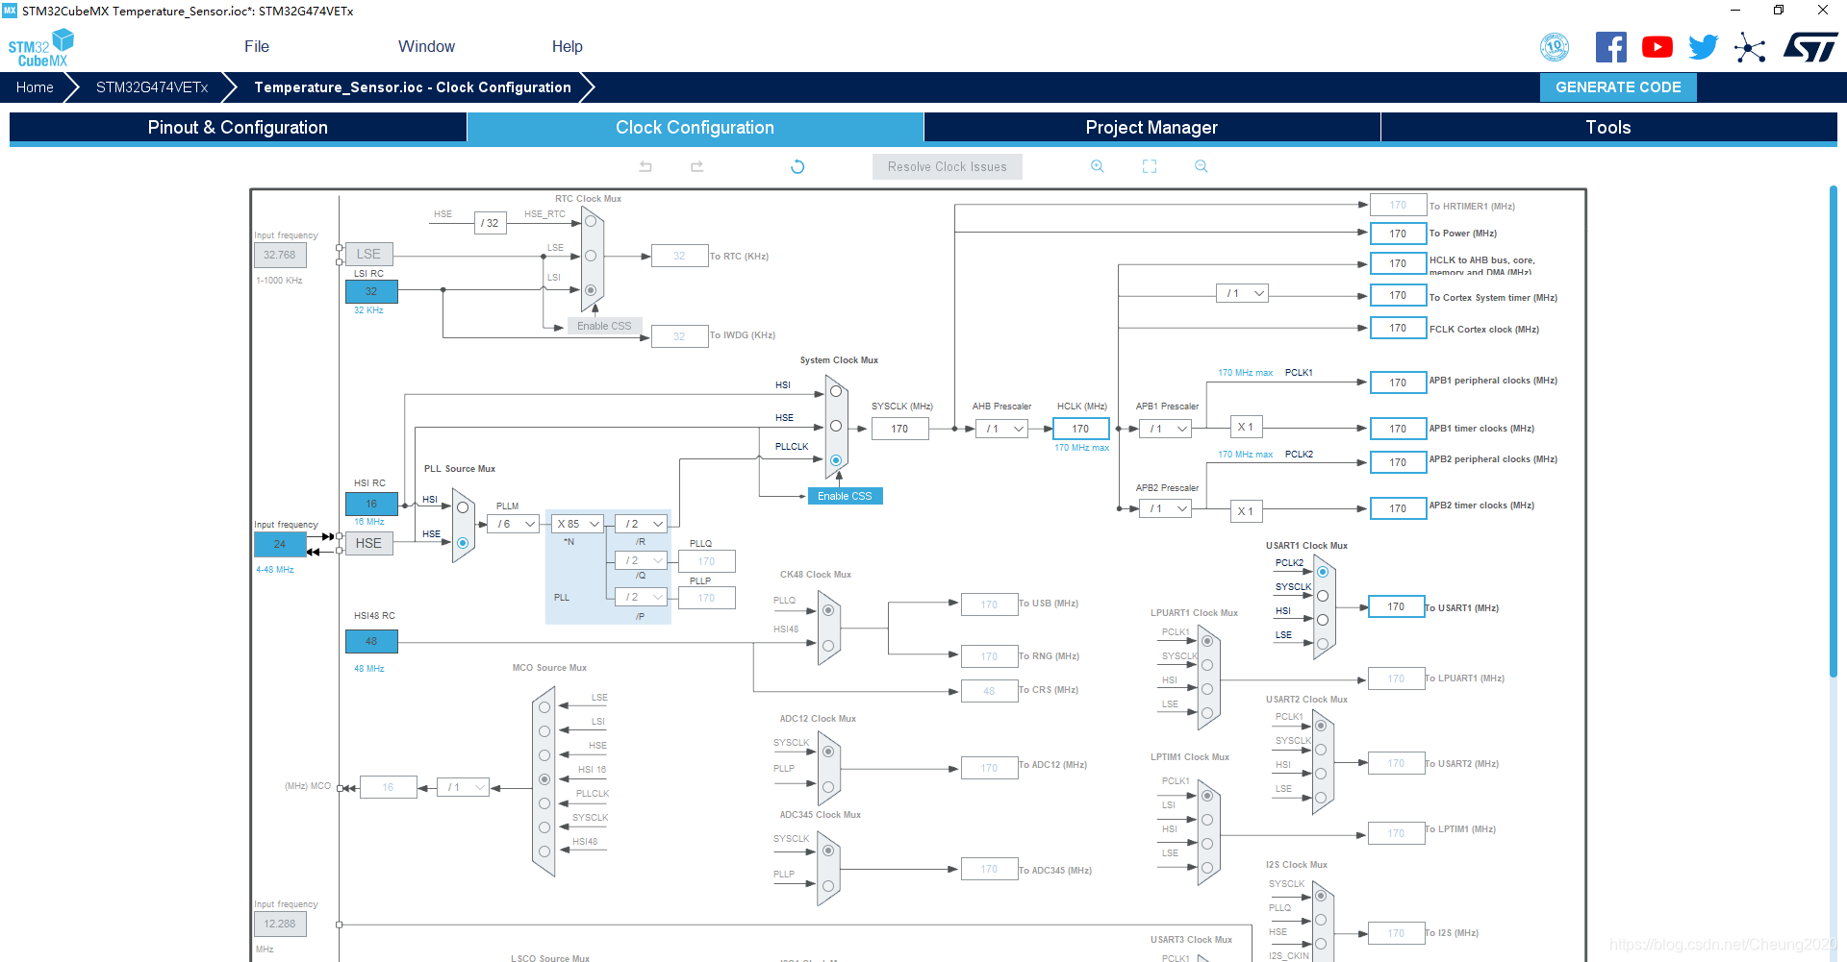The width and height of the screenshot is (1847, 962).
Task: Select HSE in System Clock Mux
Action: [x=836, y=426]
